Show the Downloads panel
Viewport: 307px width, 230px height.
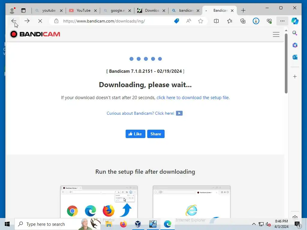click(x=256, y=21)
